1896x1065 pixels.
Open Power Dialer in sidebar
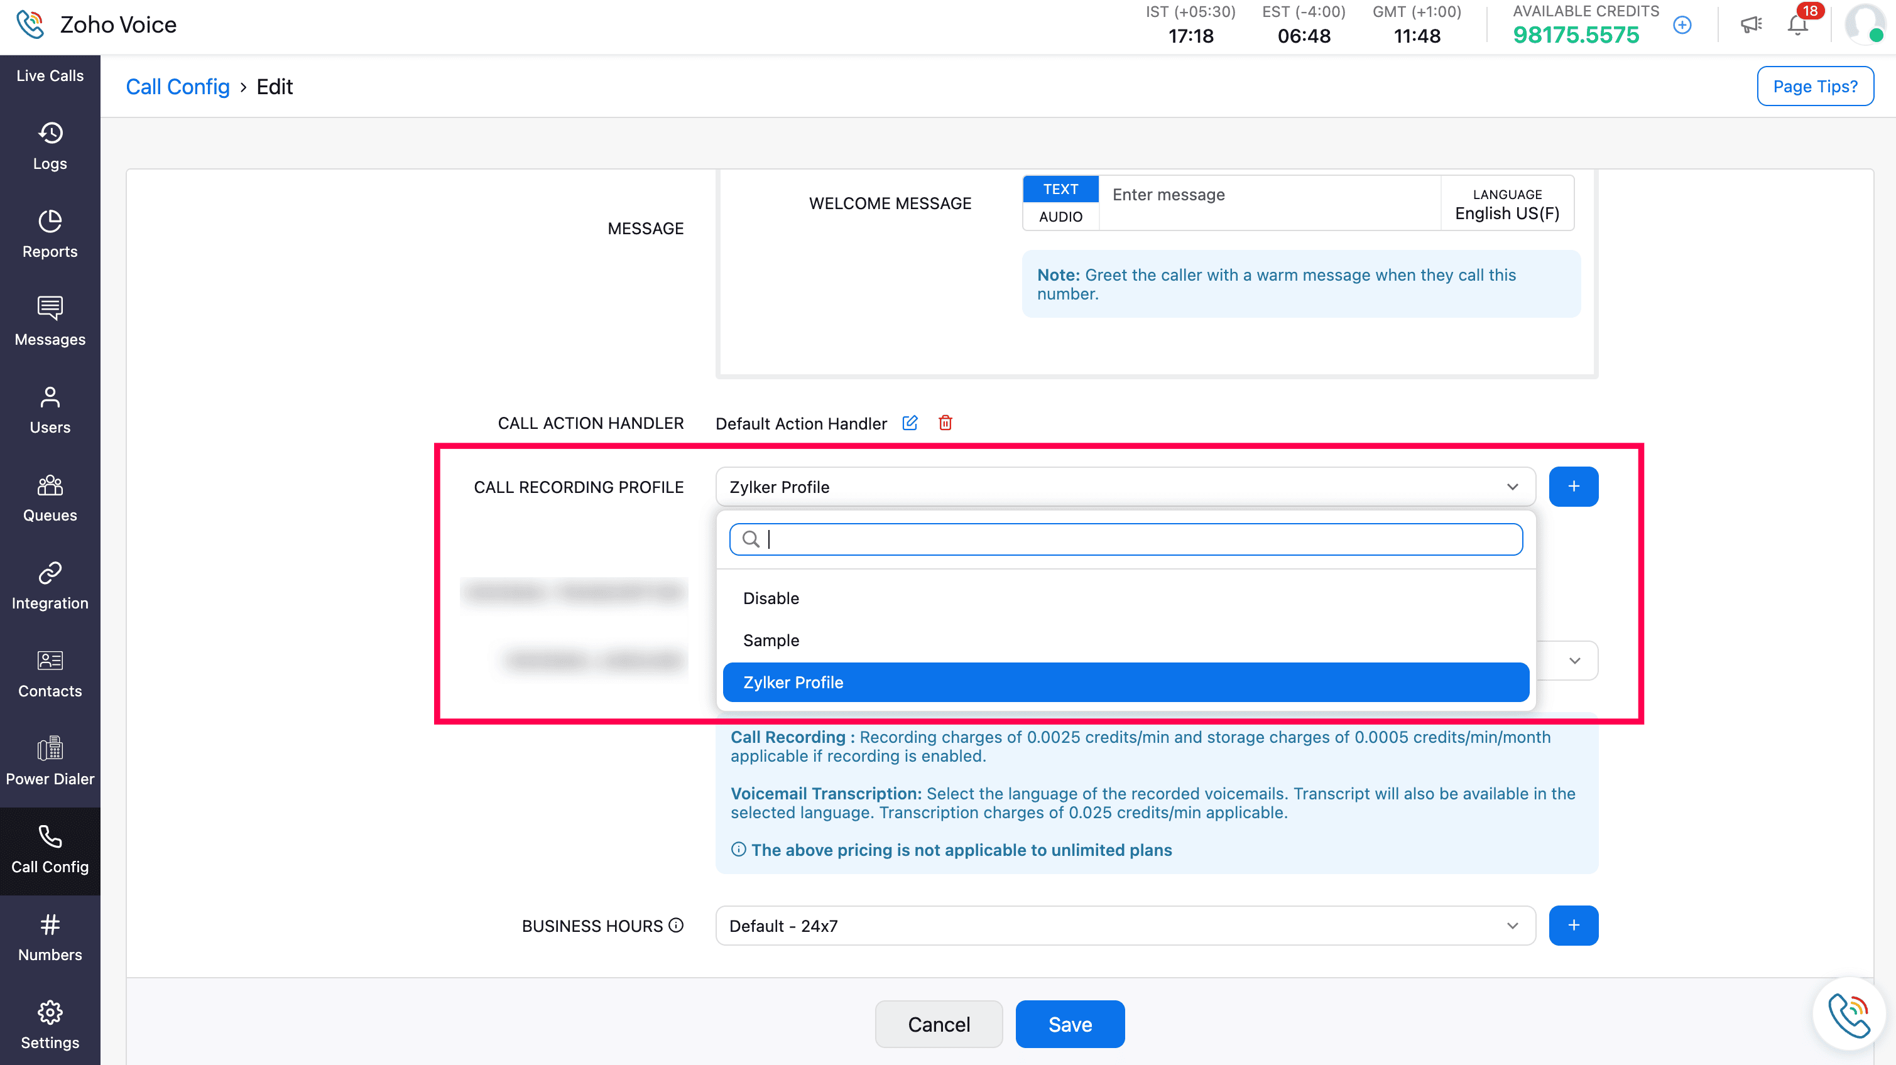[50, 763]
